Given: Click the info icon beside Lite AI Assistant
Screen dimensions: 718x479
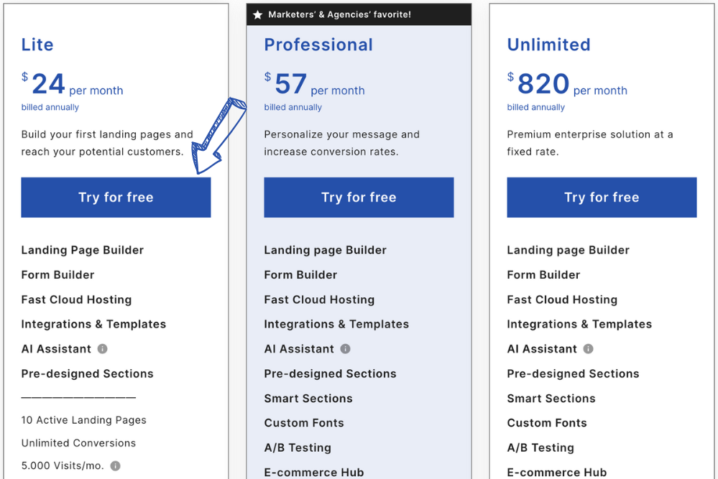Looking at the screenshot, I should 103,348.
